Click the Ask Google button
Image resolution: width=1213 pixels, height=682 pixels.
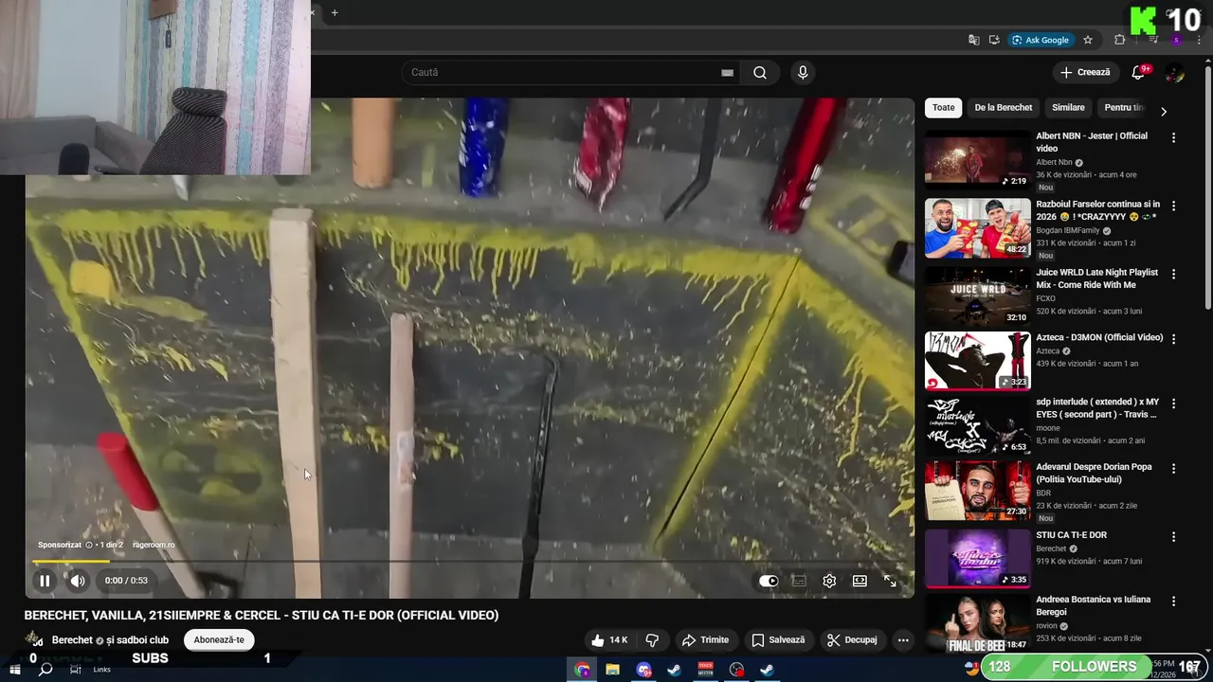coord(1041,40)
